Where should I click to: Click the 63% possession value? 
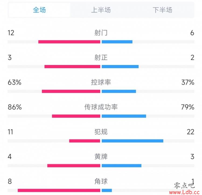(x=15, y=82)
